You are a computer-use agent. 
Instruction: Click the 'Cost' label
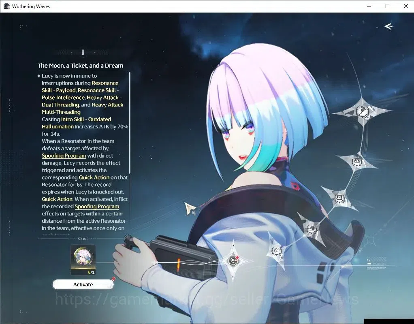[x=83, y=239]
